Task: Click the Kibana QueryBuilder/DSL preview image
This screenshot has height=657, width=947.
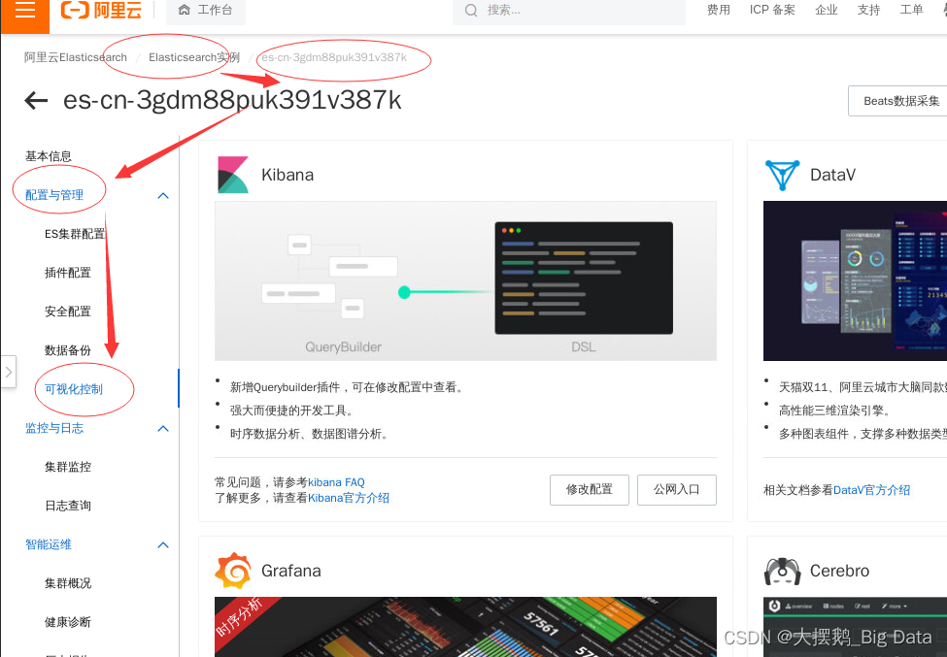Action: 465,281
